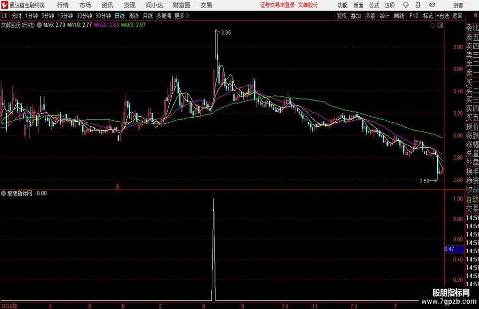Viewport: 479px width, 309px height.
Task: Click the 画线 drawing tool button
Action: (x=399, y=16)
